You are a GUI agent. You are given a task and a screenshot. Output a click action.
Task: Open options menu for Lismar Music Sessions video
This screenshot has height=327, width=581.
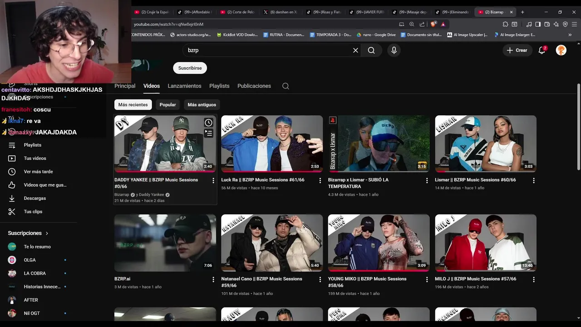point(533,180)
